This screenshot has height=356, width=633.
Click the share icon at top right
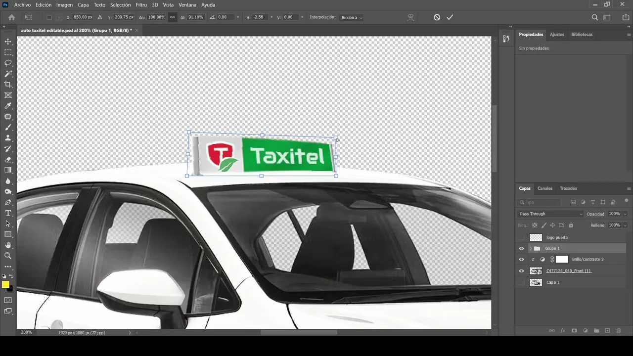click(x=626, y=17)
